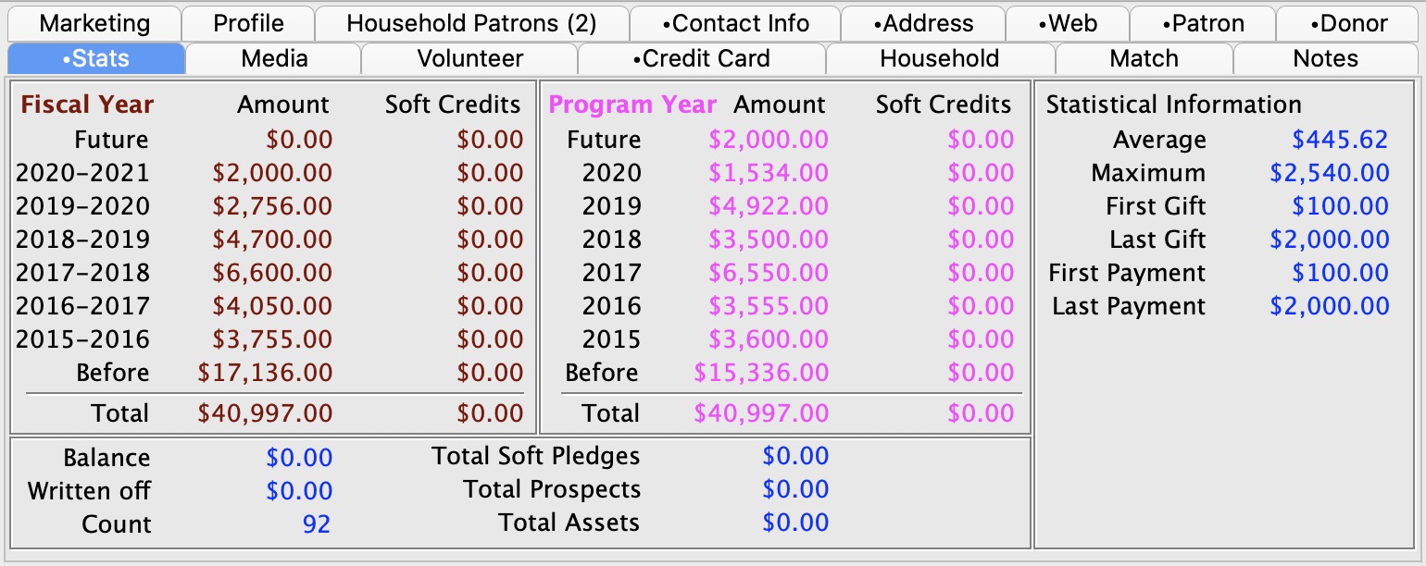The width and height of the screenshot is (1426, 566).
Task: Open the Marketing tab
Action: pos(94,23)
